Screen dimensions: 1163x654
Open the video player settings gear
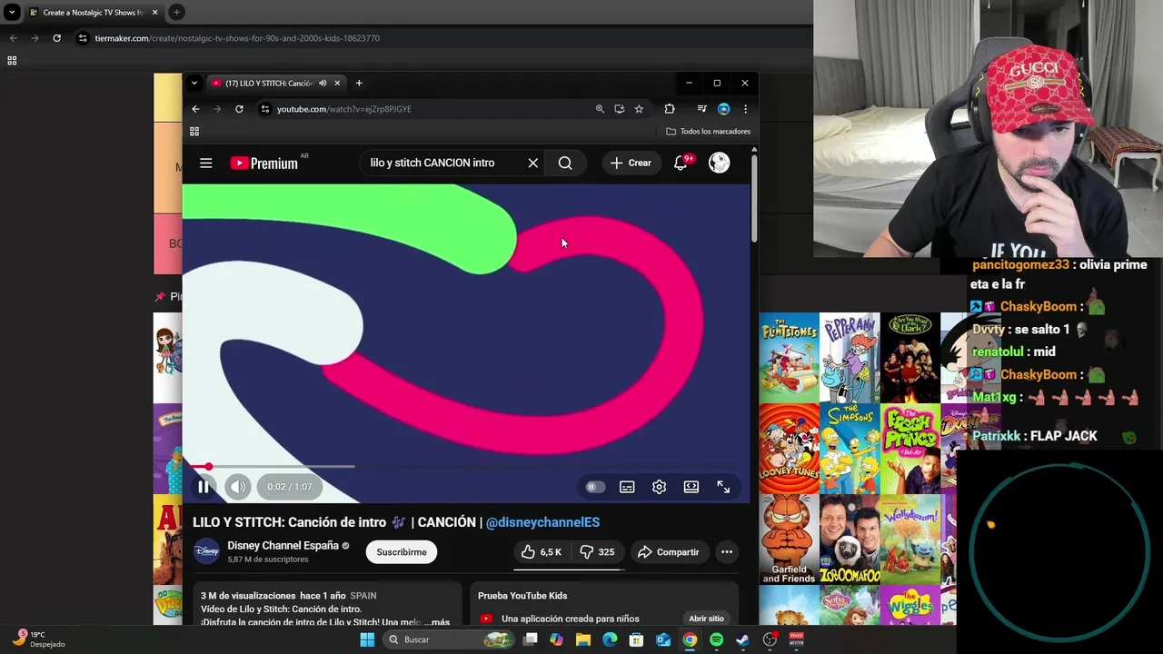659,487
